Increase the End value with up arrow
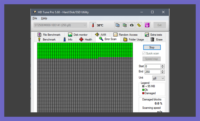Screen dimensions: 200x121 (x=162, y=71)
